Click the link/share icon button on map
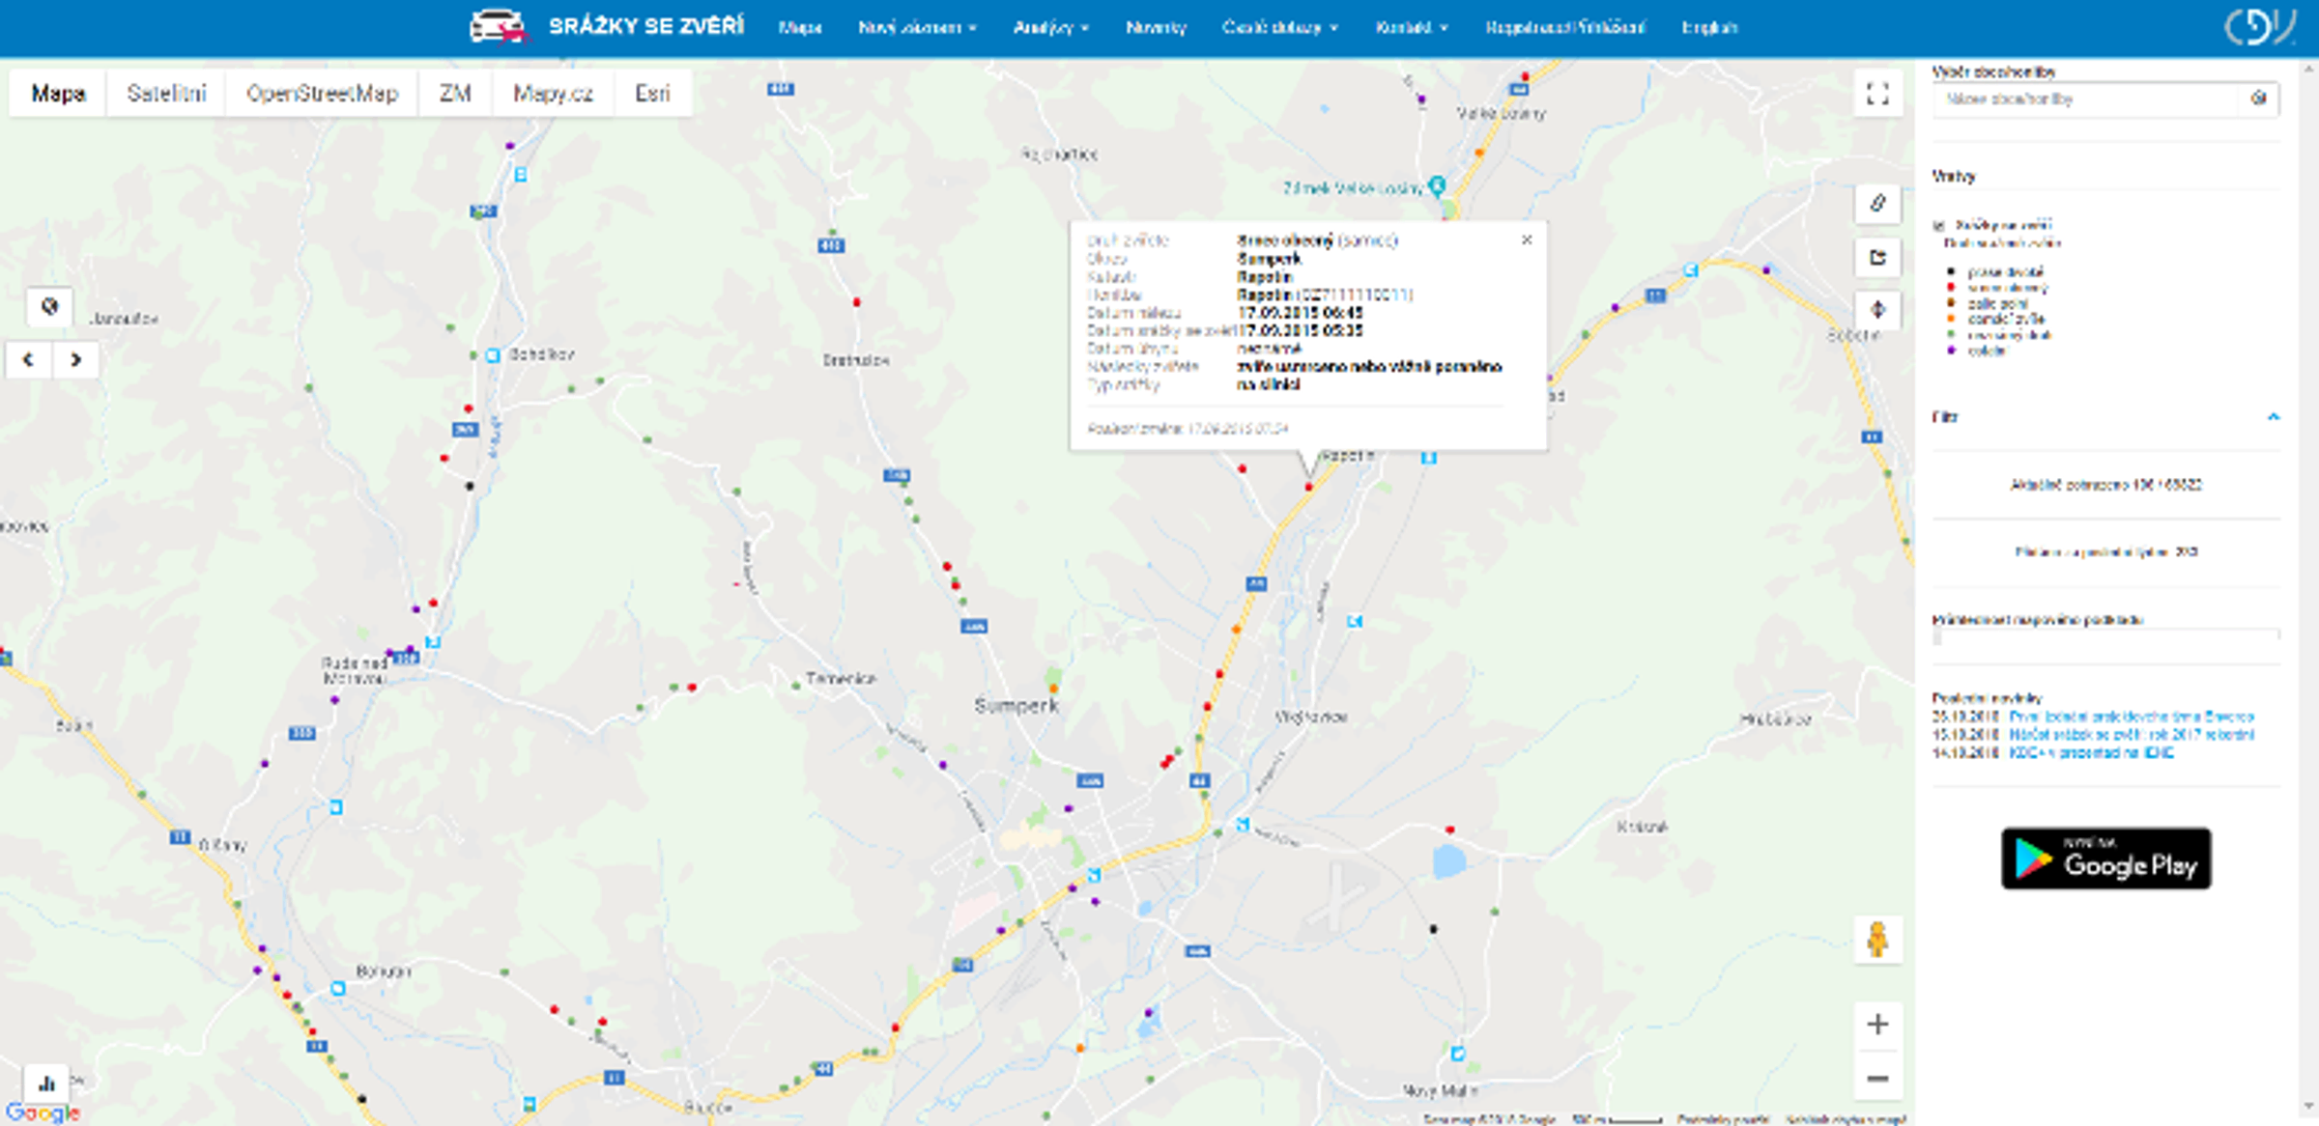 1877,203
